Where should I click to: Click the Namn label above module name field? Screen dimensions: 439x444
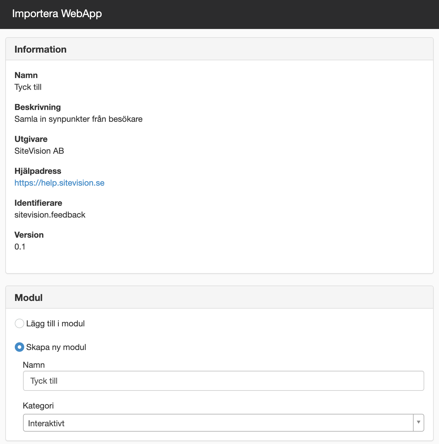pyautogui.click(x=34, y=365)
